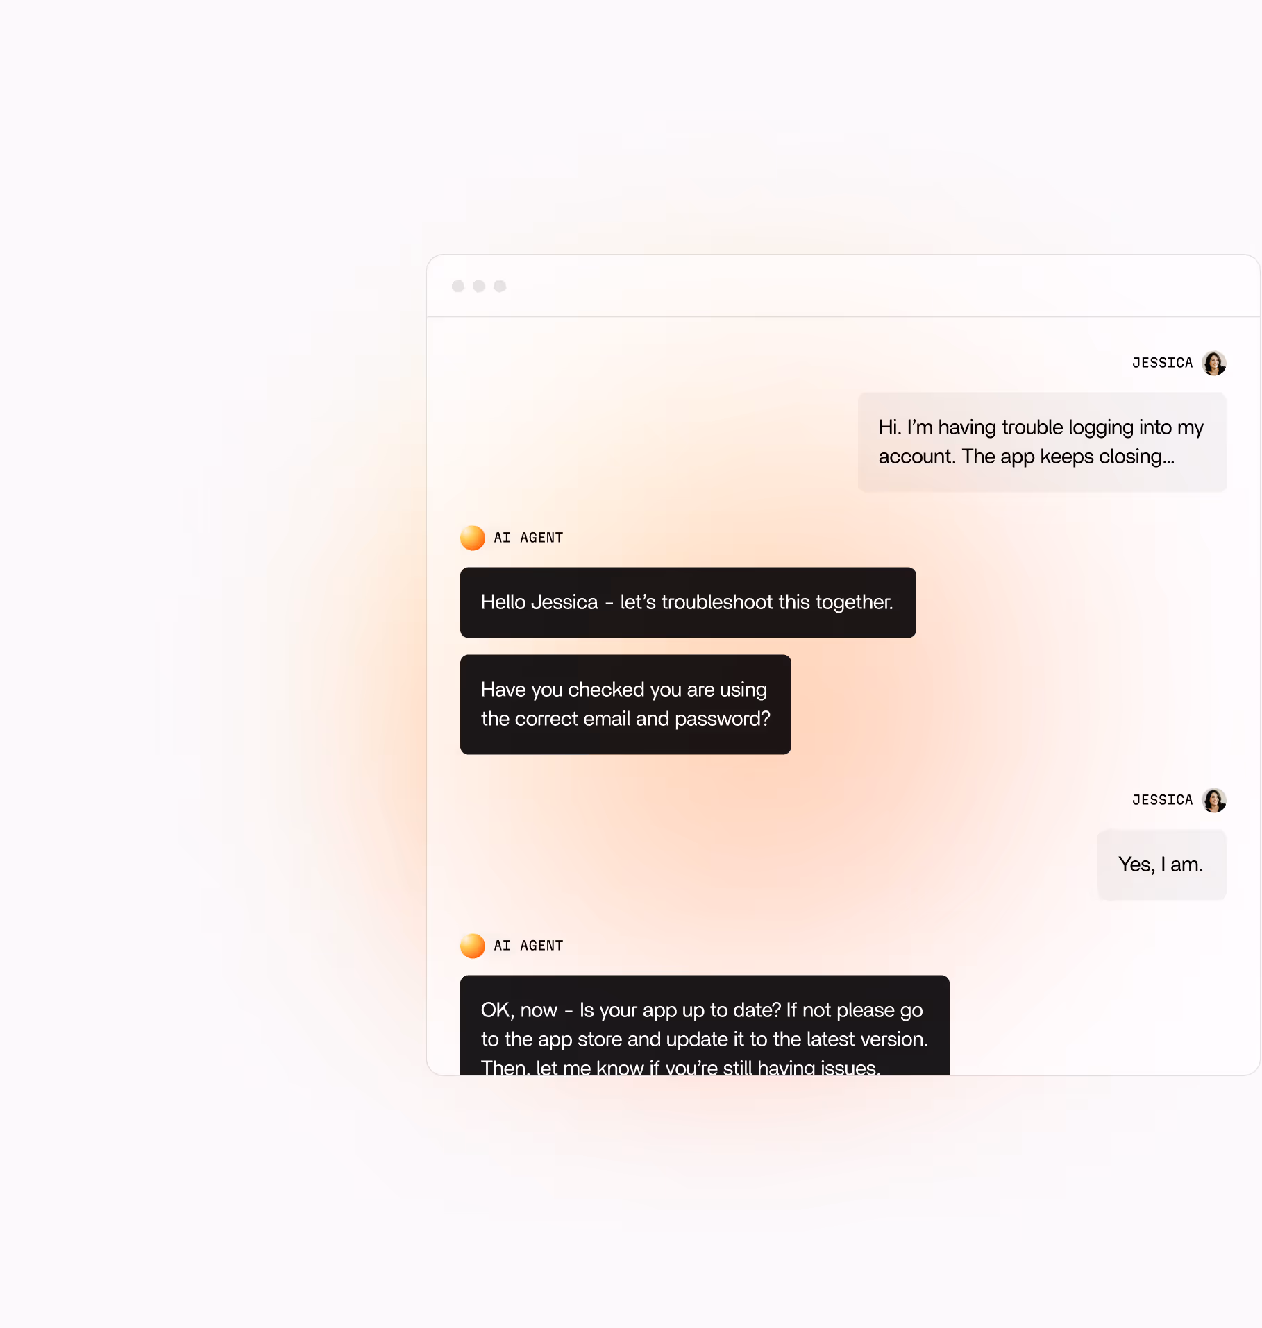1262x1328 pixels.
Task: Click the second AI Agent orange orb
Action: (473, 946)
